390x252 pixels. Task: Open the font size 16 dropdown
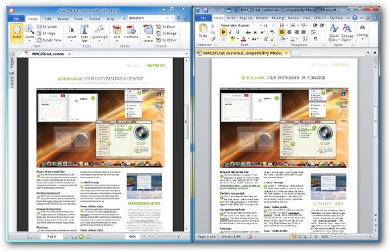coord(274,25)
